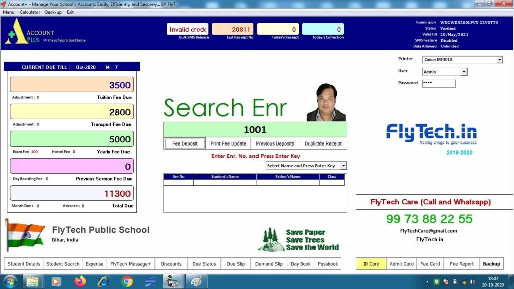Click the Transport Fee Due amount 2800
Viewport: 514px width, 289px height.
pos(71,112)
